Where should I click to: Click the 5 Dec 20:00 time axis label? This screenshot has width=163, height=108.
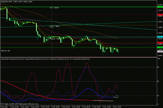pos(35,107)
